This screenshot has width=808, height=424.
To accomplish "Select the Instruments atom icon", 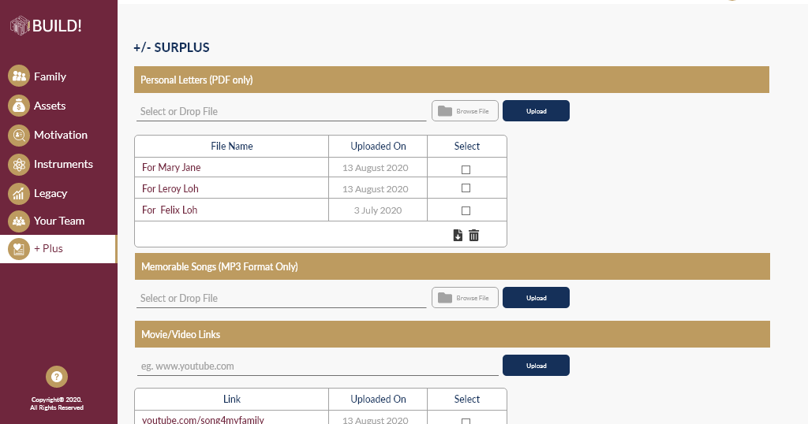I will [x=19, y=164].
